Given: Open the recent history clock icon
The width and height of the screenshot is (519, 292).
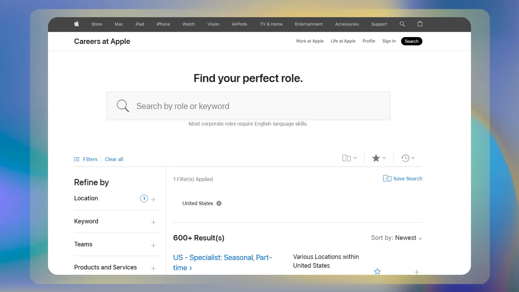Looking at the screenshot, I should click(x=405, y=158).
